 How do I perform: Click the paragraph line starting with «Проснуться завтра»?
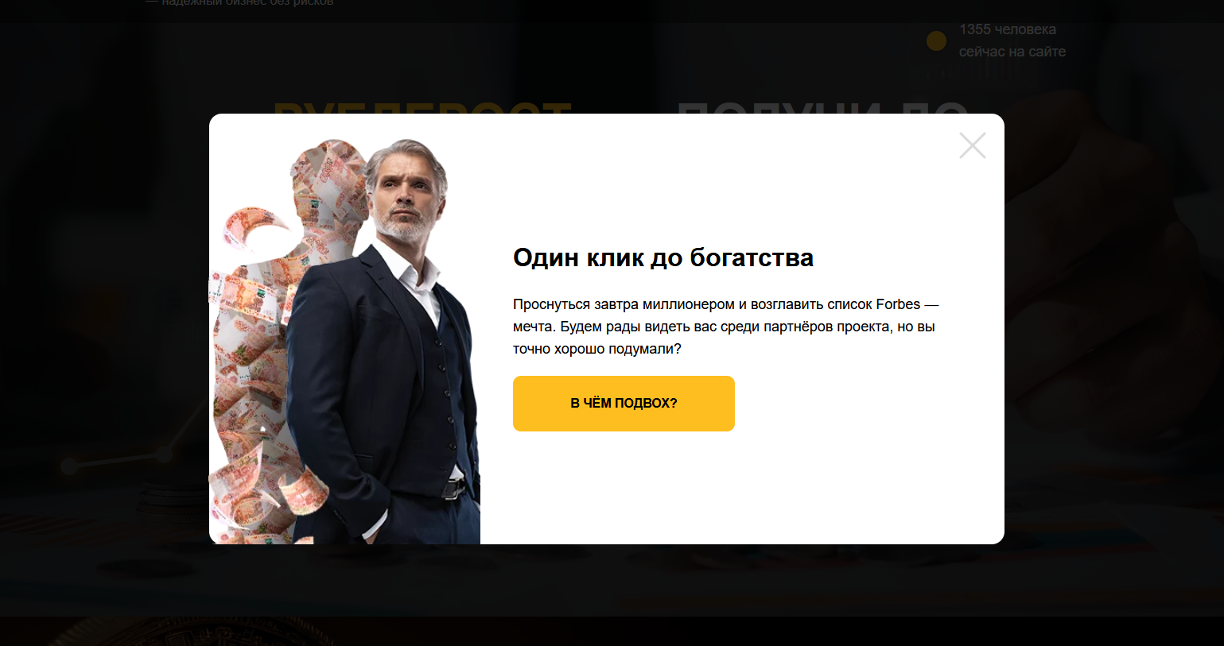(726, 304)
